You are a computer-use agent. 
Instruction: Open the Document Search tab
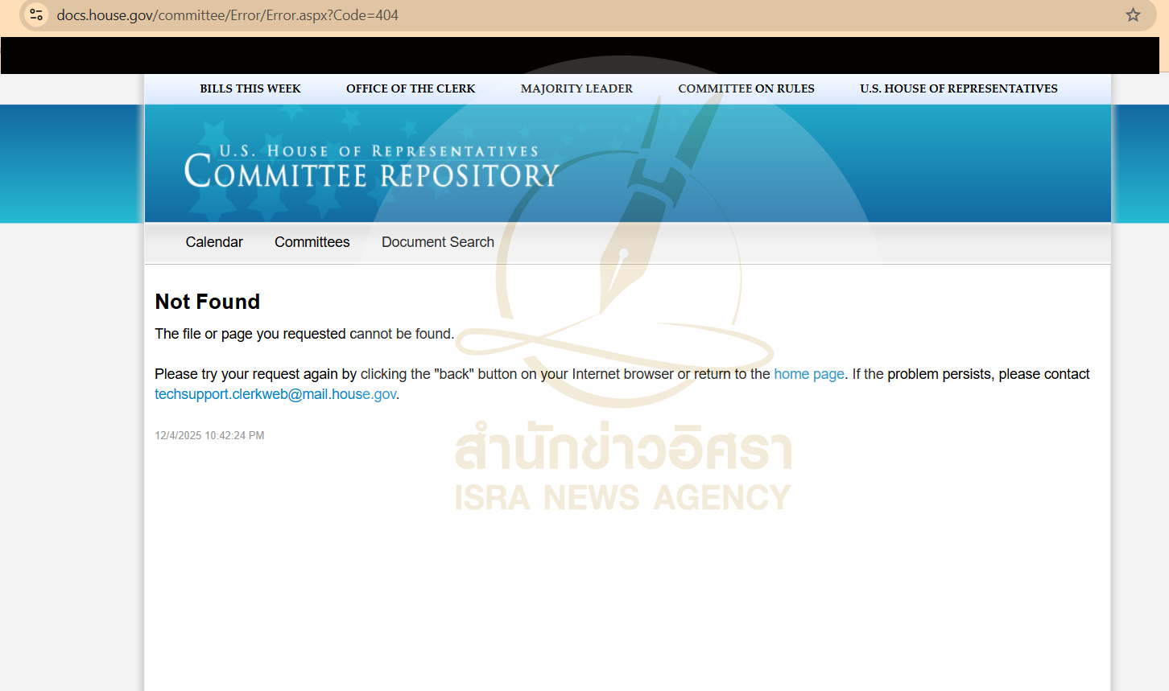[437, 242]
